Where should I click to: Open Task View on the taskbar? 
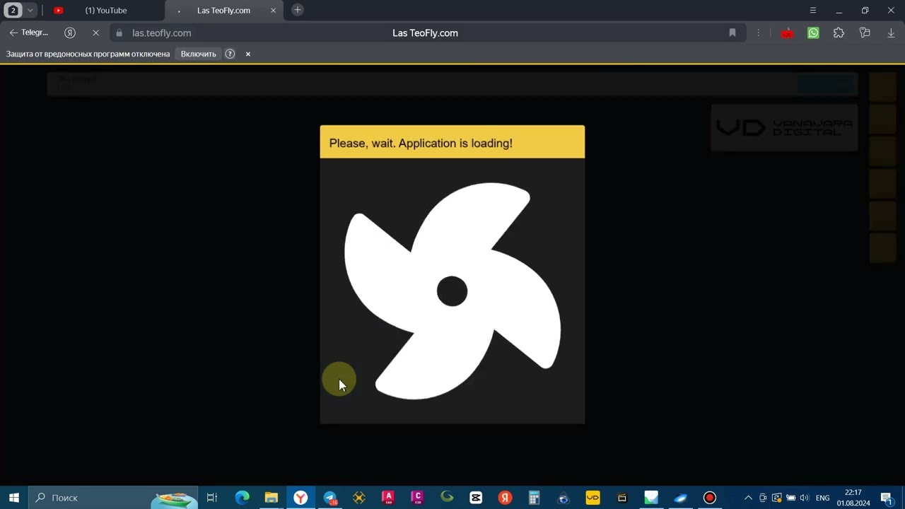click(x=211, y=498)
